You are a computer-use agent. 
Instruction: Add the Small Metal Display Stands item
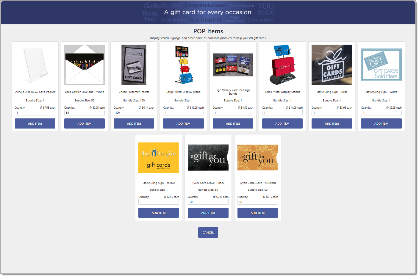pos(282,123)
